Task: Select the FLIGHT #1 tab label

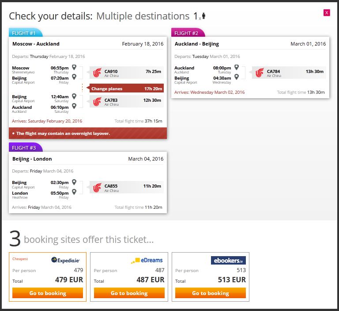Action: point(25,33)
